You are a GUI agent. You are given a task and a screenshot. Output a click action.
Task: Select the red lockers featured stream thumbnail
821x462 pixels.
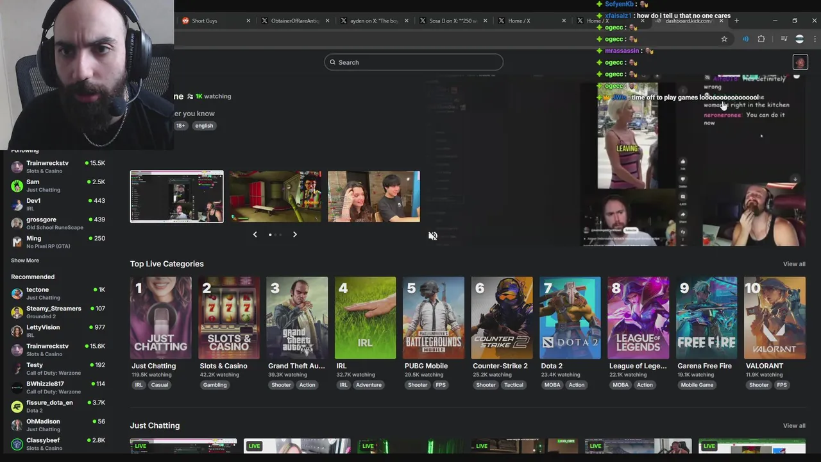[276, 196]
